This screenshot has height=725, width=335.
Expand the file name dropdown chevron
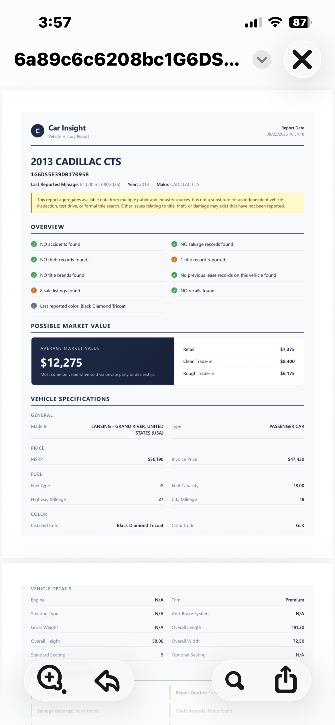(262, 60)
